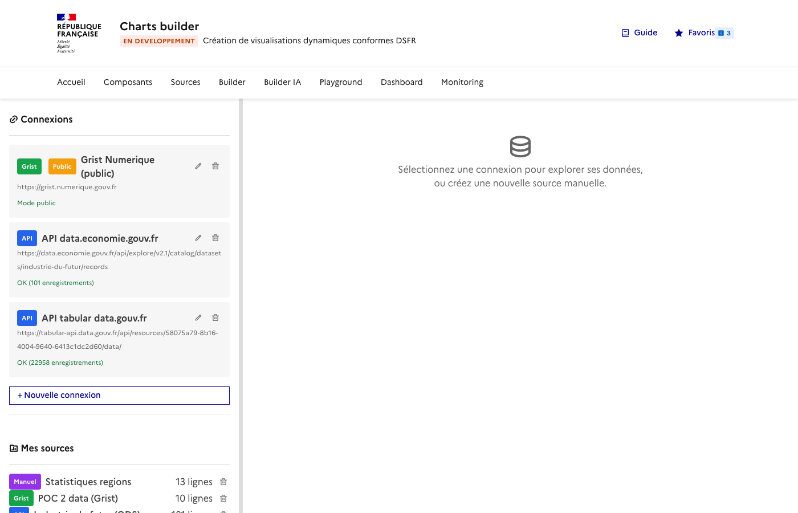Click the link icon beside Connexions heading

(13, 119)
